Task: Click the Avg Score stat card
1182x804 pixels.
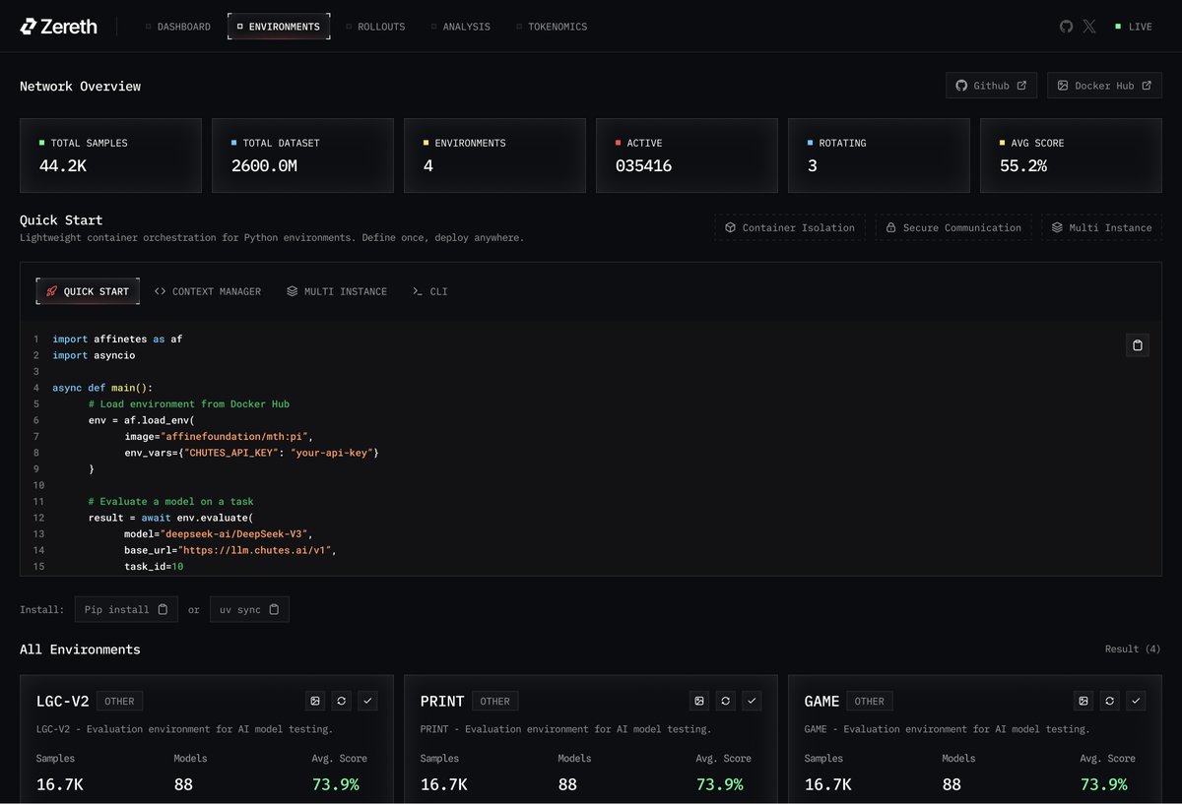Action: click(1071, 155)
